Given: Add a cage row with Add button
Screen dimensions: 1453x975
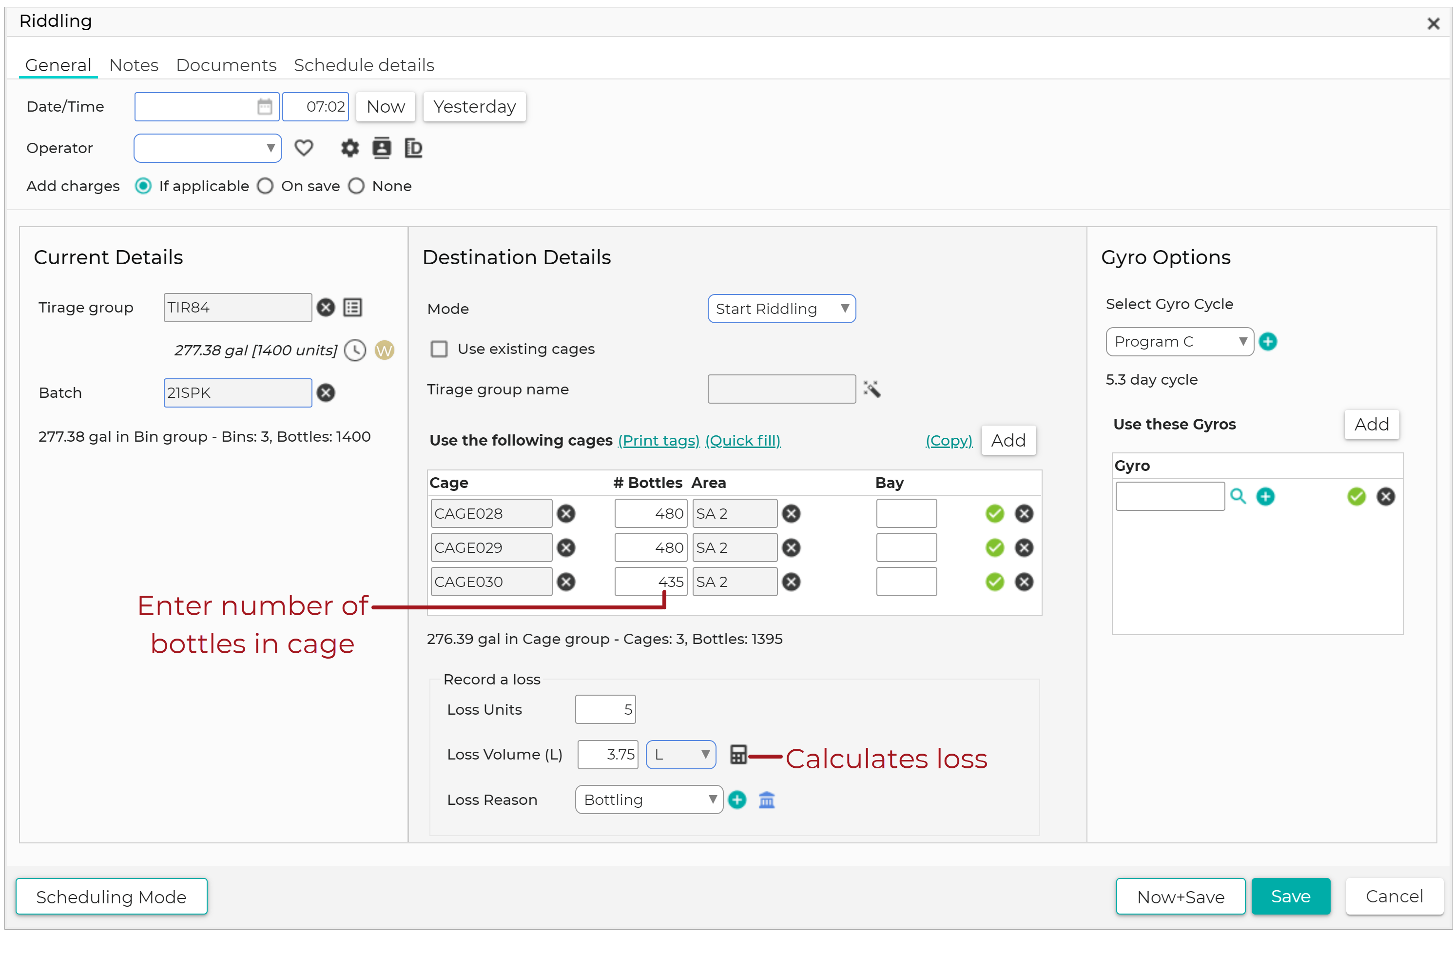Looking at the screenshot, I should 1008,441.
